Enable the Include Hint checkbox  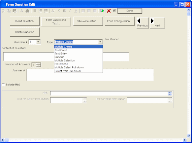[3, 85]
